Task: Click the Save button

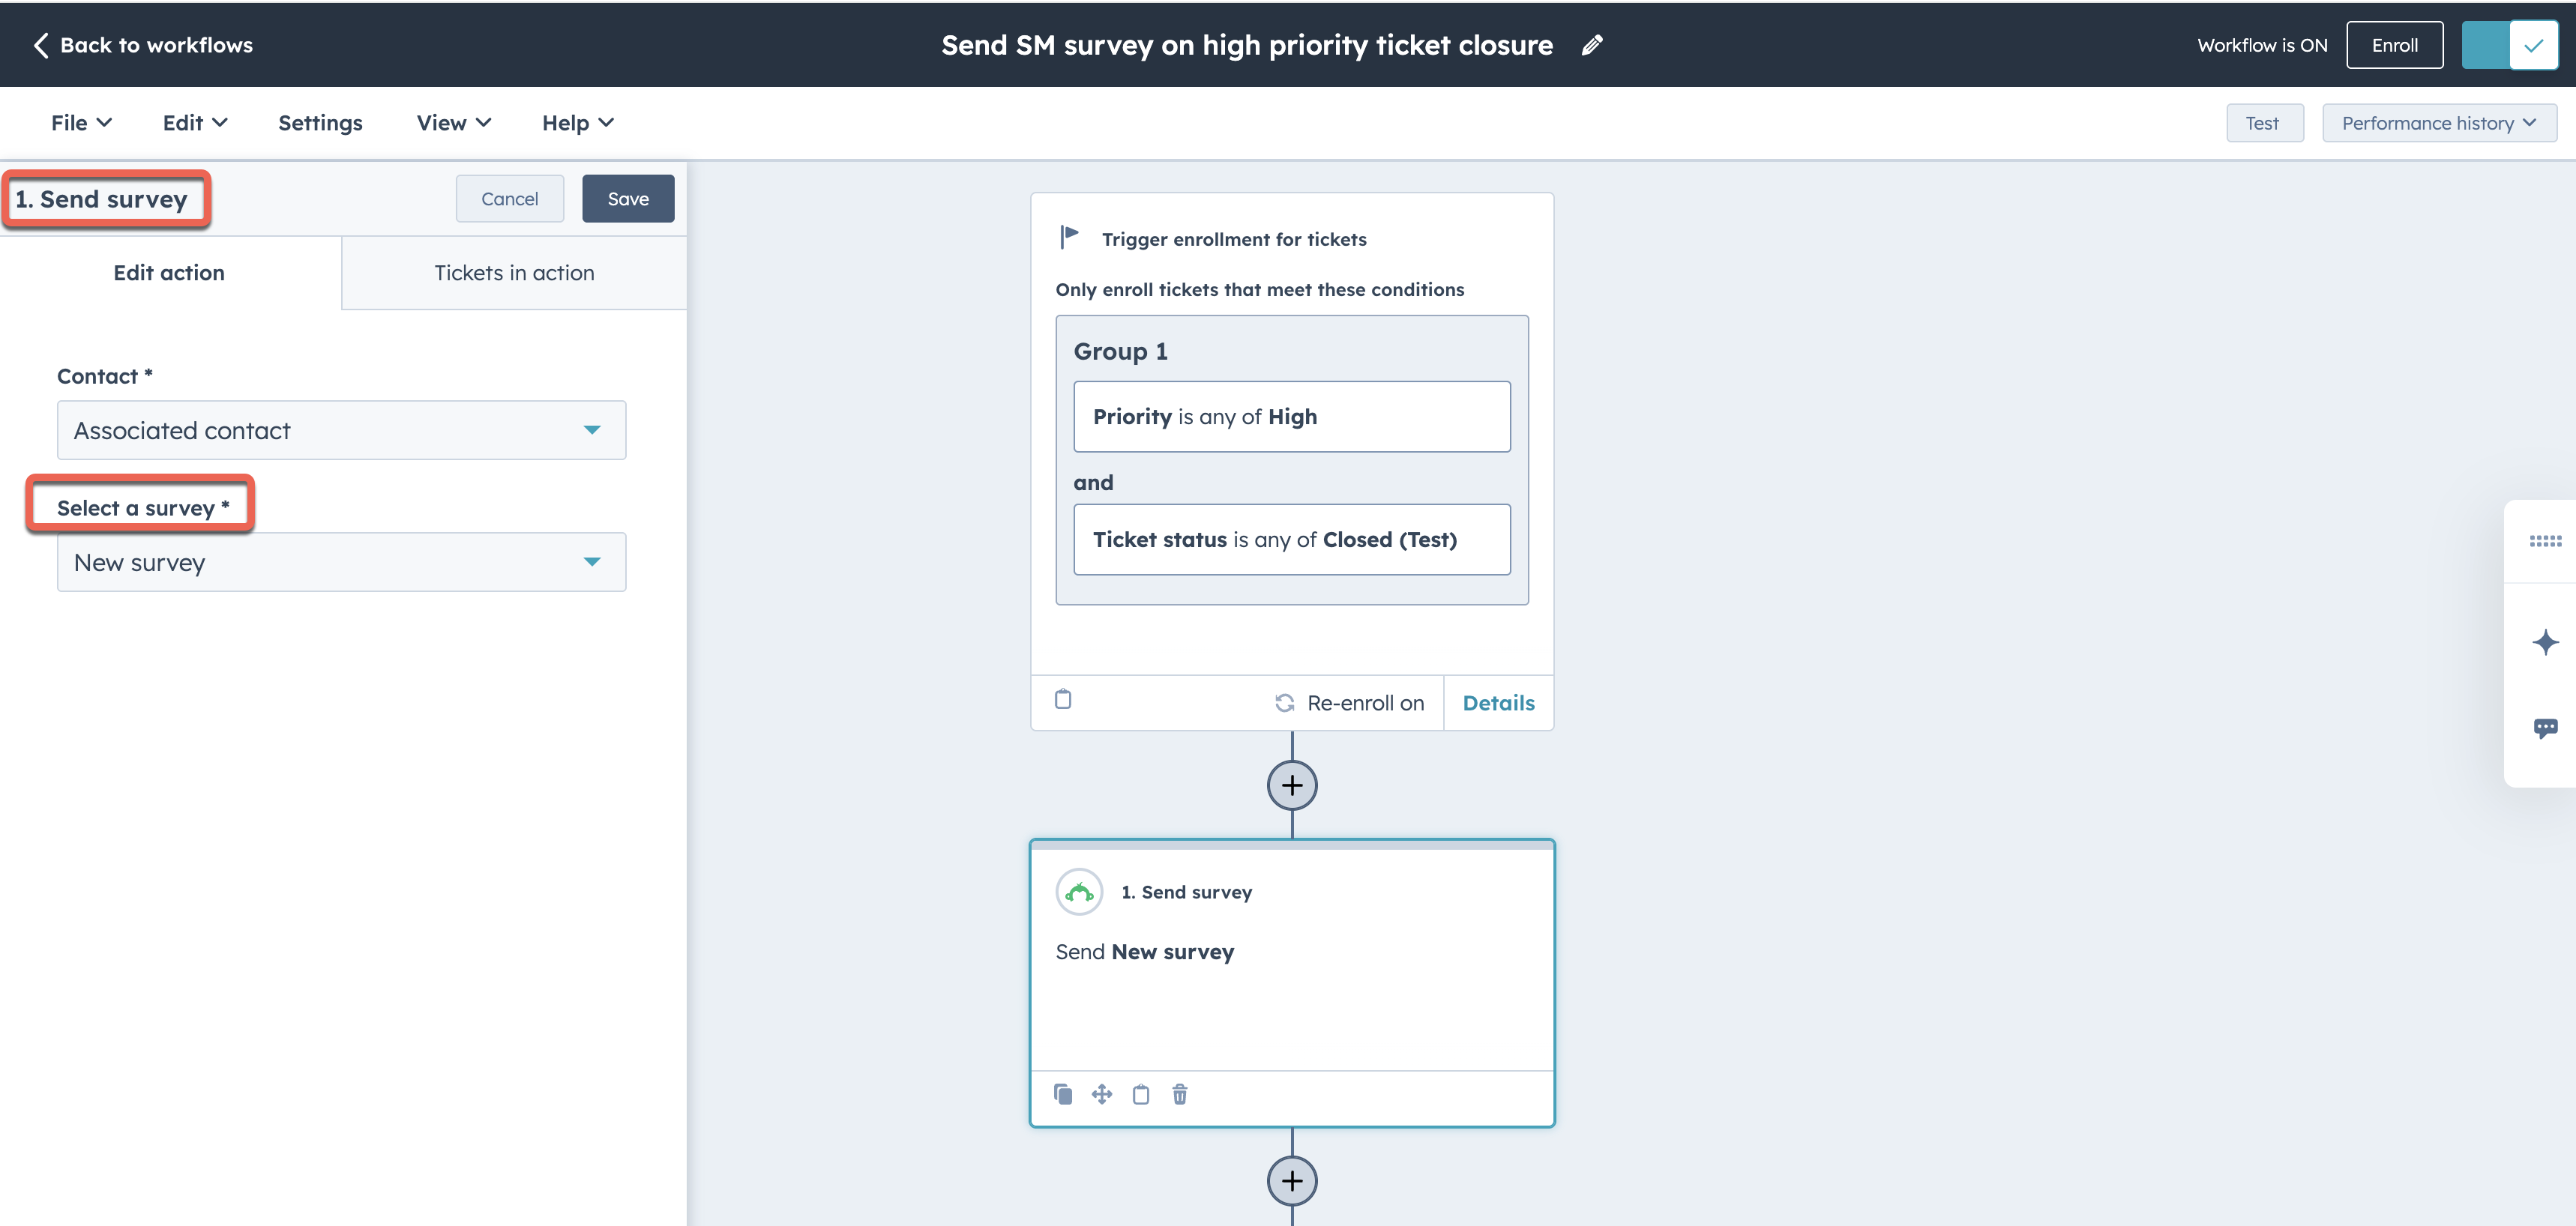Action: [628, 199]
